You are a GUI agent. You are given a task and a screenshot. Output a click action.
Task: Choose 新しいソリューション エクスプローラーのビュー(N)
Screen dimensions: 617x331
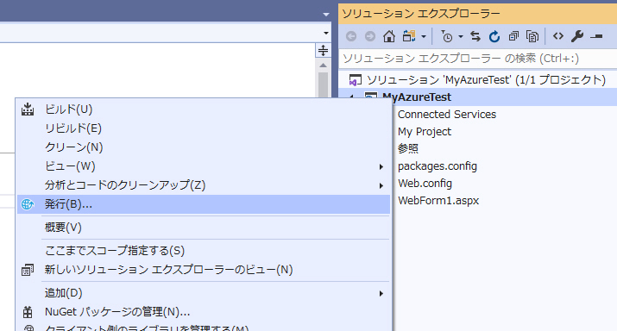tap(204, 270)
